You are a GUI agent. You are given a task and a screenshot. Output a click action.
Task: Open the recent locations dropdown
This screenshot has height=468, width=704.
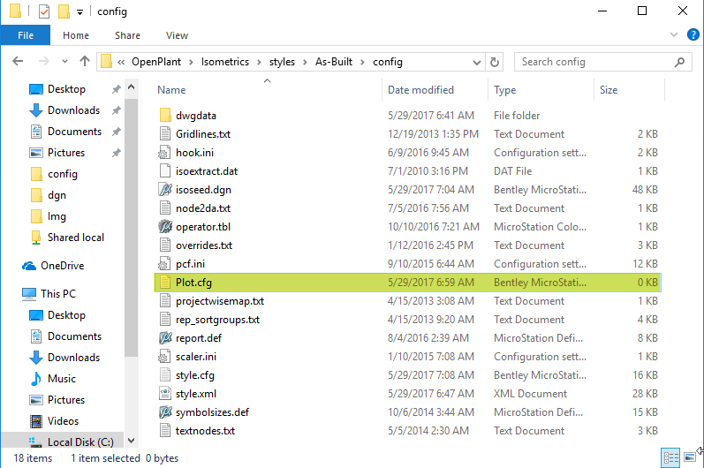pos(64,62)
